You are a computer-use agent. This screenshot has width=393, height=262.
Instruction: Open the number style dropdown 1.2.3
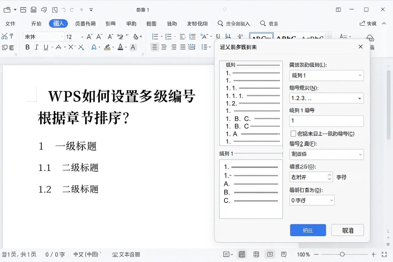coord(326,98)
